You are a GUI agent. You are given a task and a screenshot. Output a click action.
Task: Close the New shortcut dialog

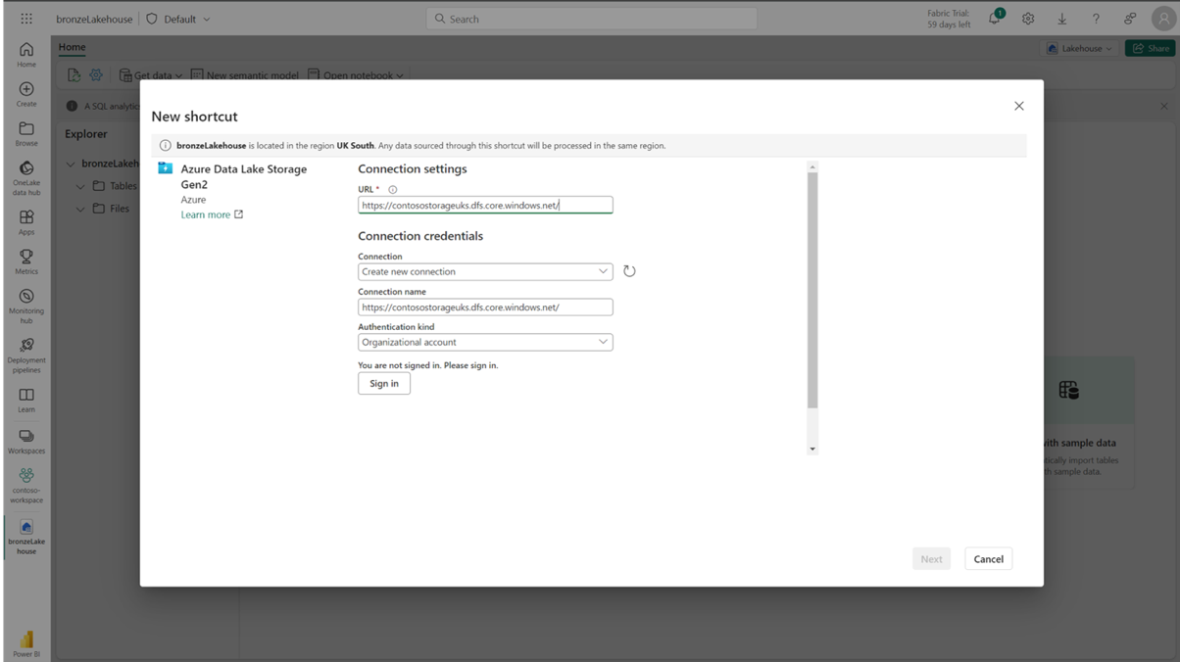[x=1019, y=106]
